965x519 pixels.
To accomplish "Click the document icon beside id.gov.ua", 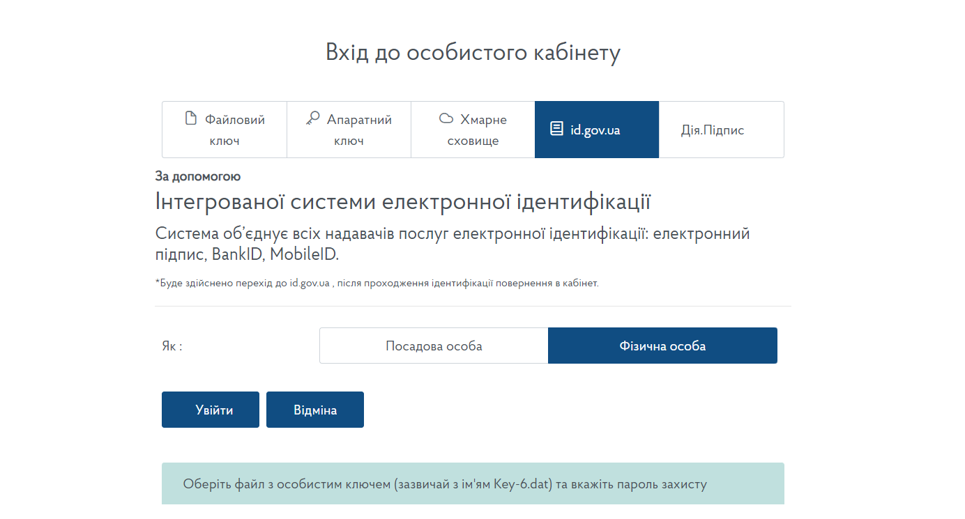I will click(556, 129).
